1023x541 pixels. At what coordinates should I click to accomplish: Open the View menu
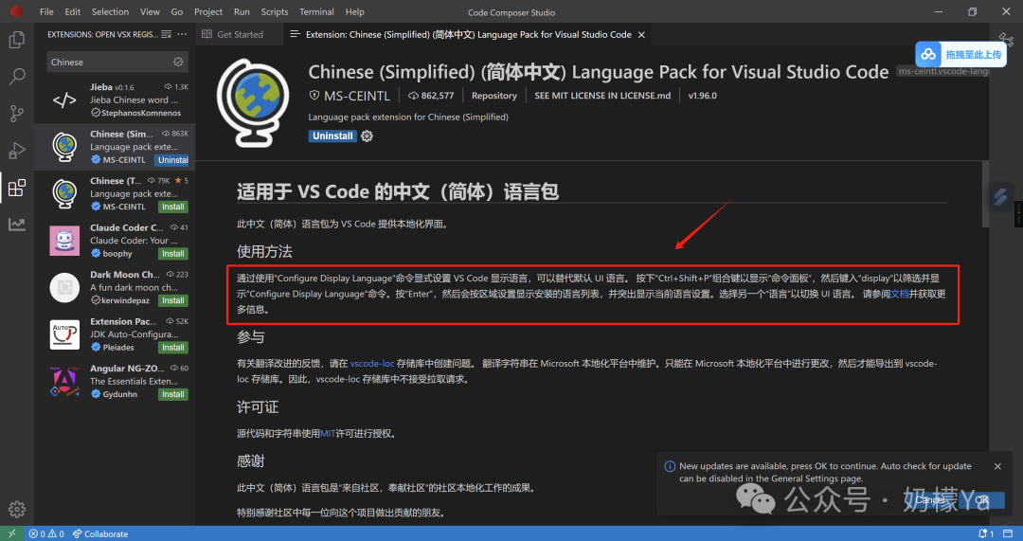tap(150, 11)
